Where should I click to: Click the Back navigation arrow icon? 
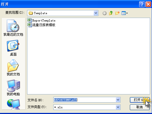(x=104, y=13)
